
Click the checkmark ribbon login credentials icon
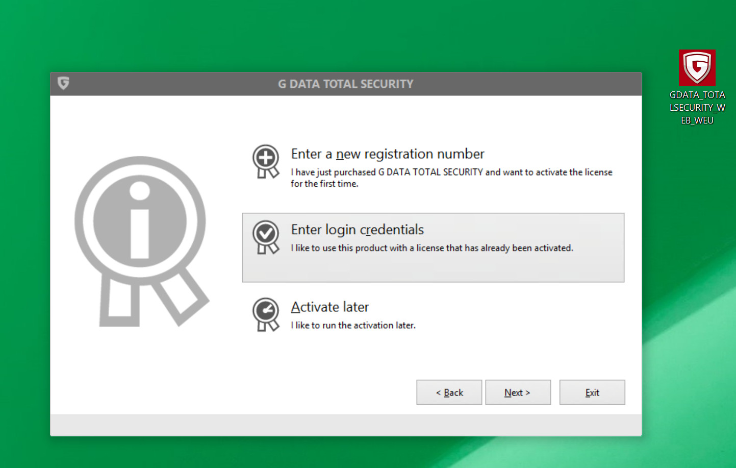point(266,237)
